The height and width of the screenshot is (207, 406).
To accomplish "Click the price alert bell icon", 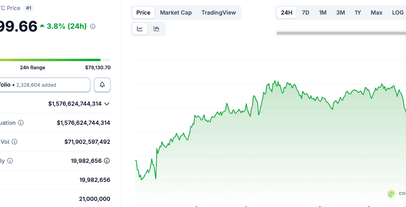I will 102,85.
